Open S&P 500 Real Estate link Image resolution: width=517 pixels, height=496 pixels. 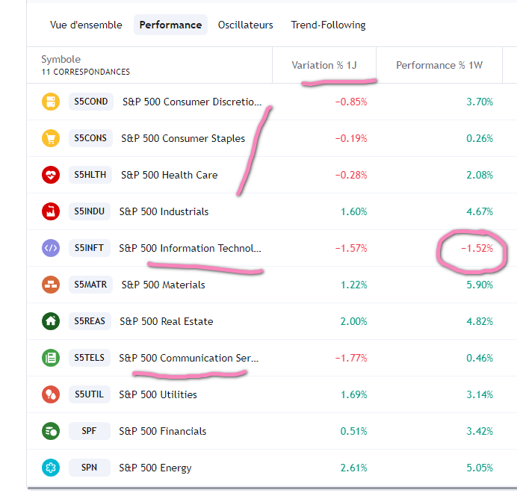167,321
